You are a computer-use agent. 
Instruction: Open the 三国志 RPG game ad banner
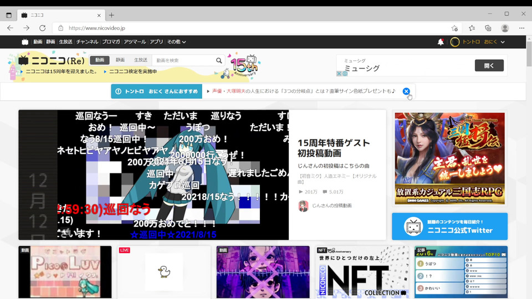pyautogui.click(x=449, y=158)
